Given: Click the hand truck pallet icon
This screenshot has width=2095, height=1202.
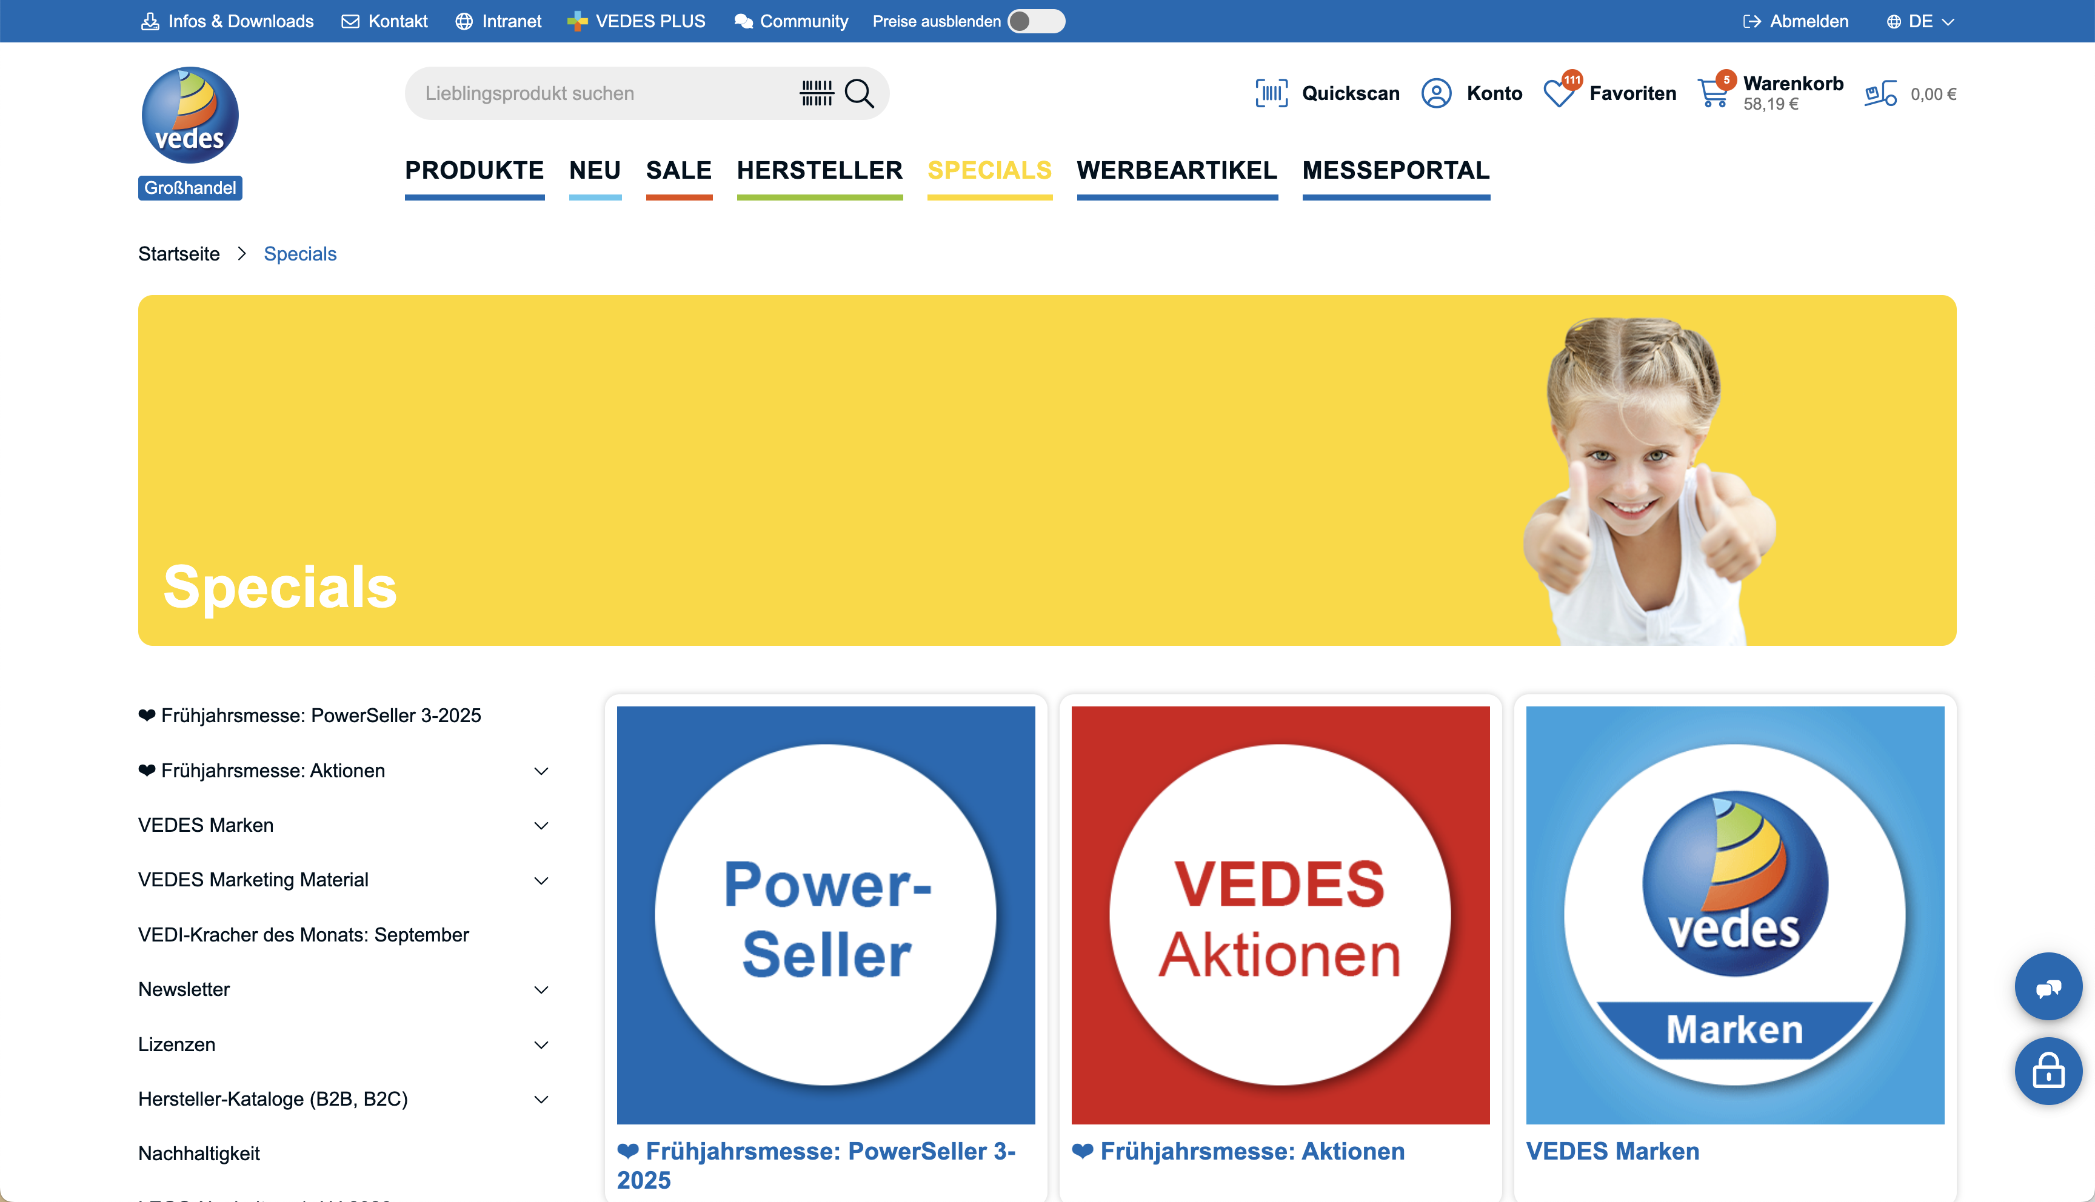Looking at the screenshot, I should tap(1880, 93).
